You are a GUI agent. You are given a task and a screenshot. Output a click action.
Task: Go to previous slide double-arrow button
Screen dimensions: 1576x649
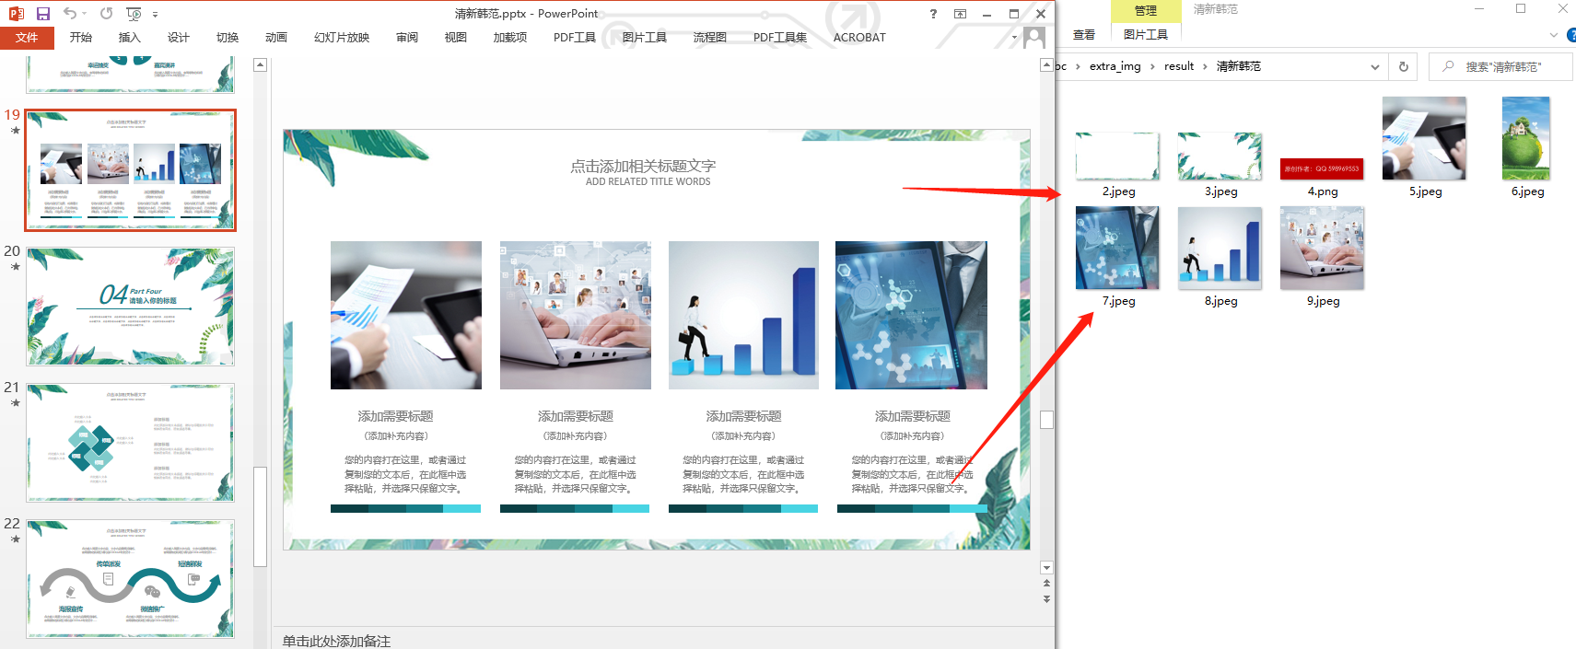tap(1046, 584)
